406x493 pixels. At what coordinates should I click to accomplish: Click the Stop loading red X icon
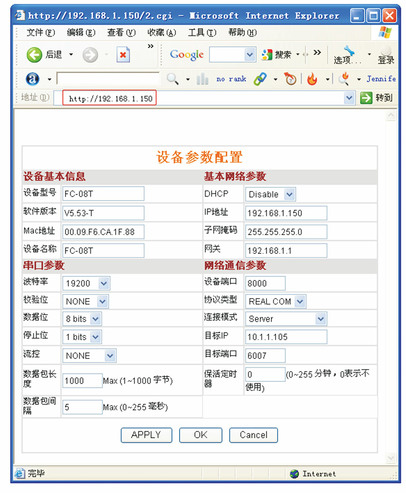[x=123, y=55]
